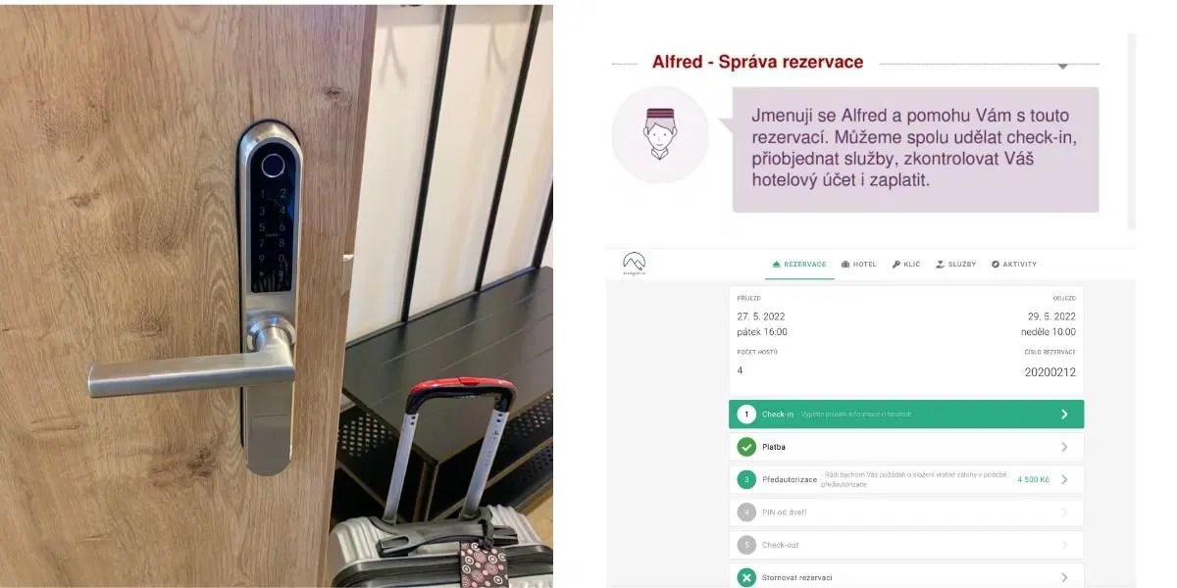Click the door lock photo
The height and width of the screenshot is (588, 1177).
coord(277,296)
